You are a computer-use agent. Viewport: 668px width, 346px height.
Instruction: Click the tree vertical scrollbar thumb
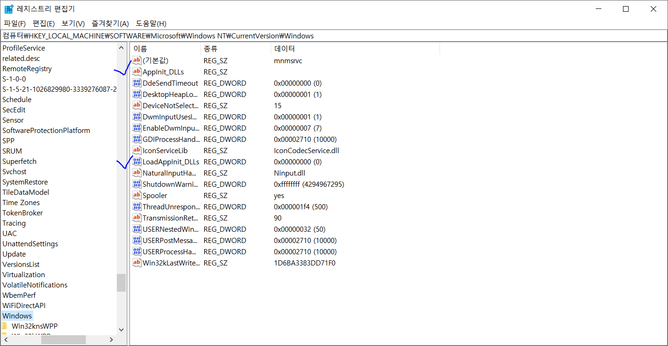(x=121, y=283)
